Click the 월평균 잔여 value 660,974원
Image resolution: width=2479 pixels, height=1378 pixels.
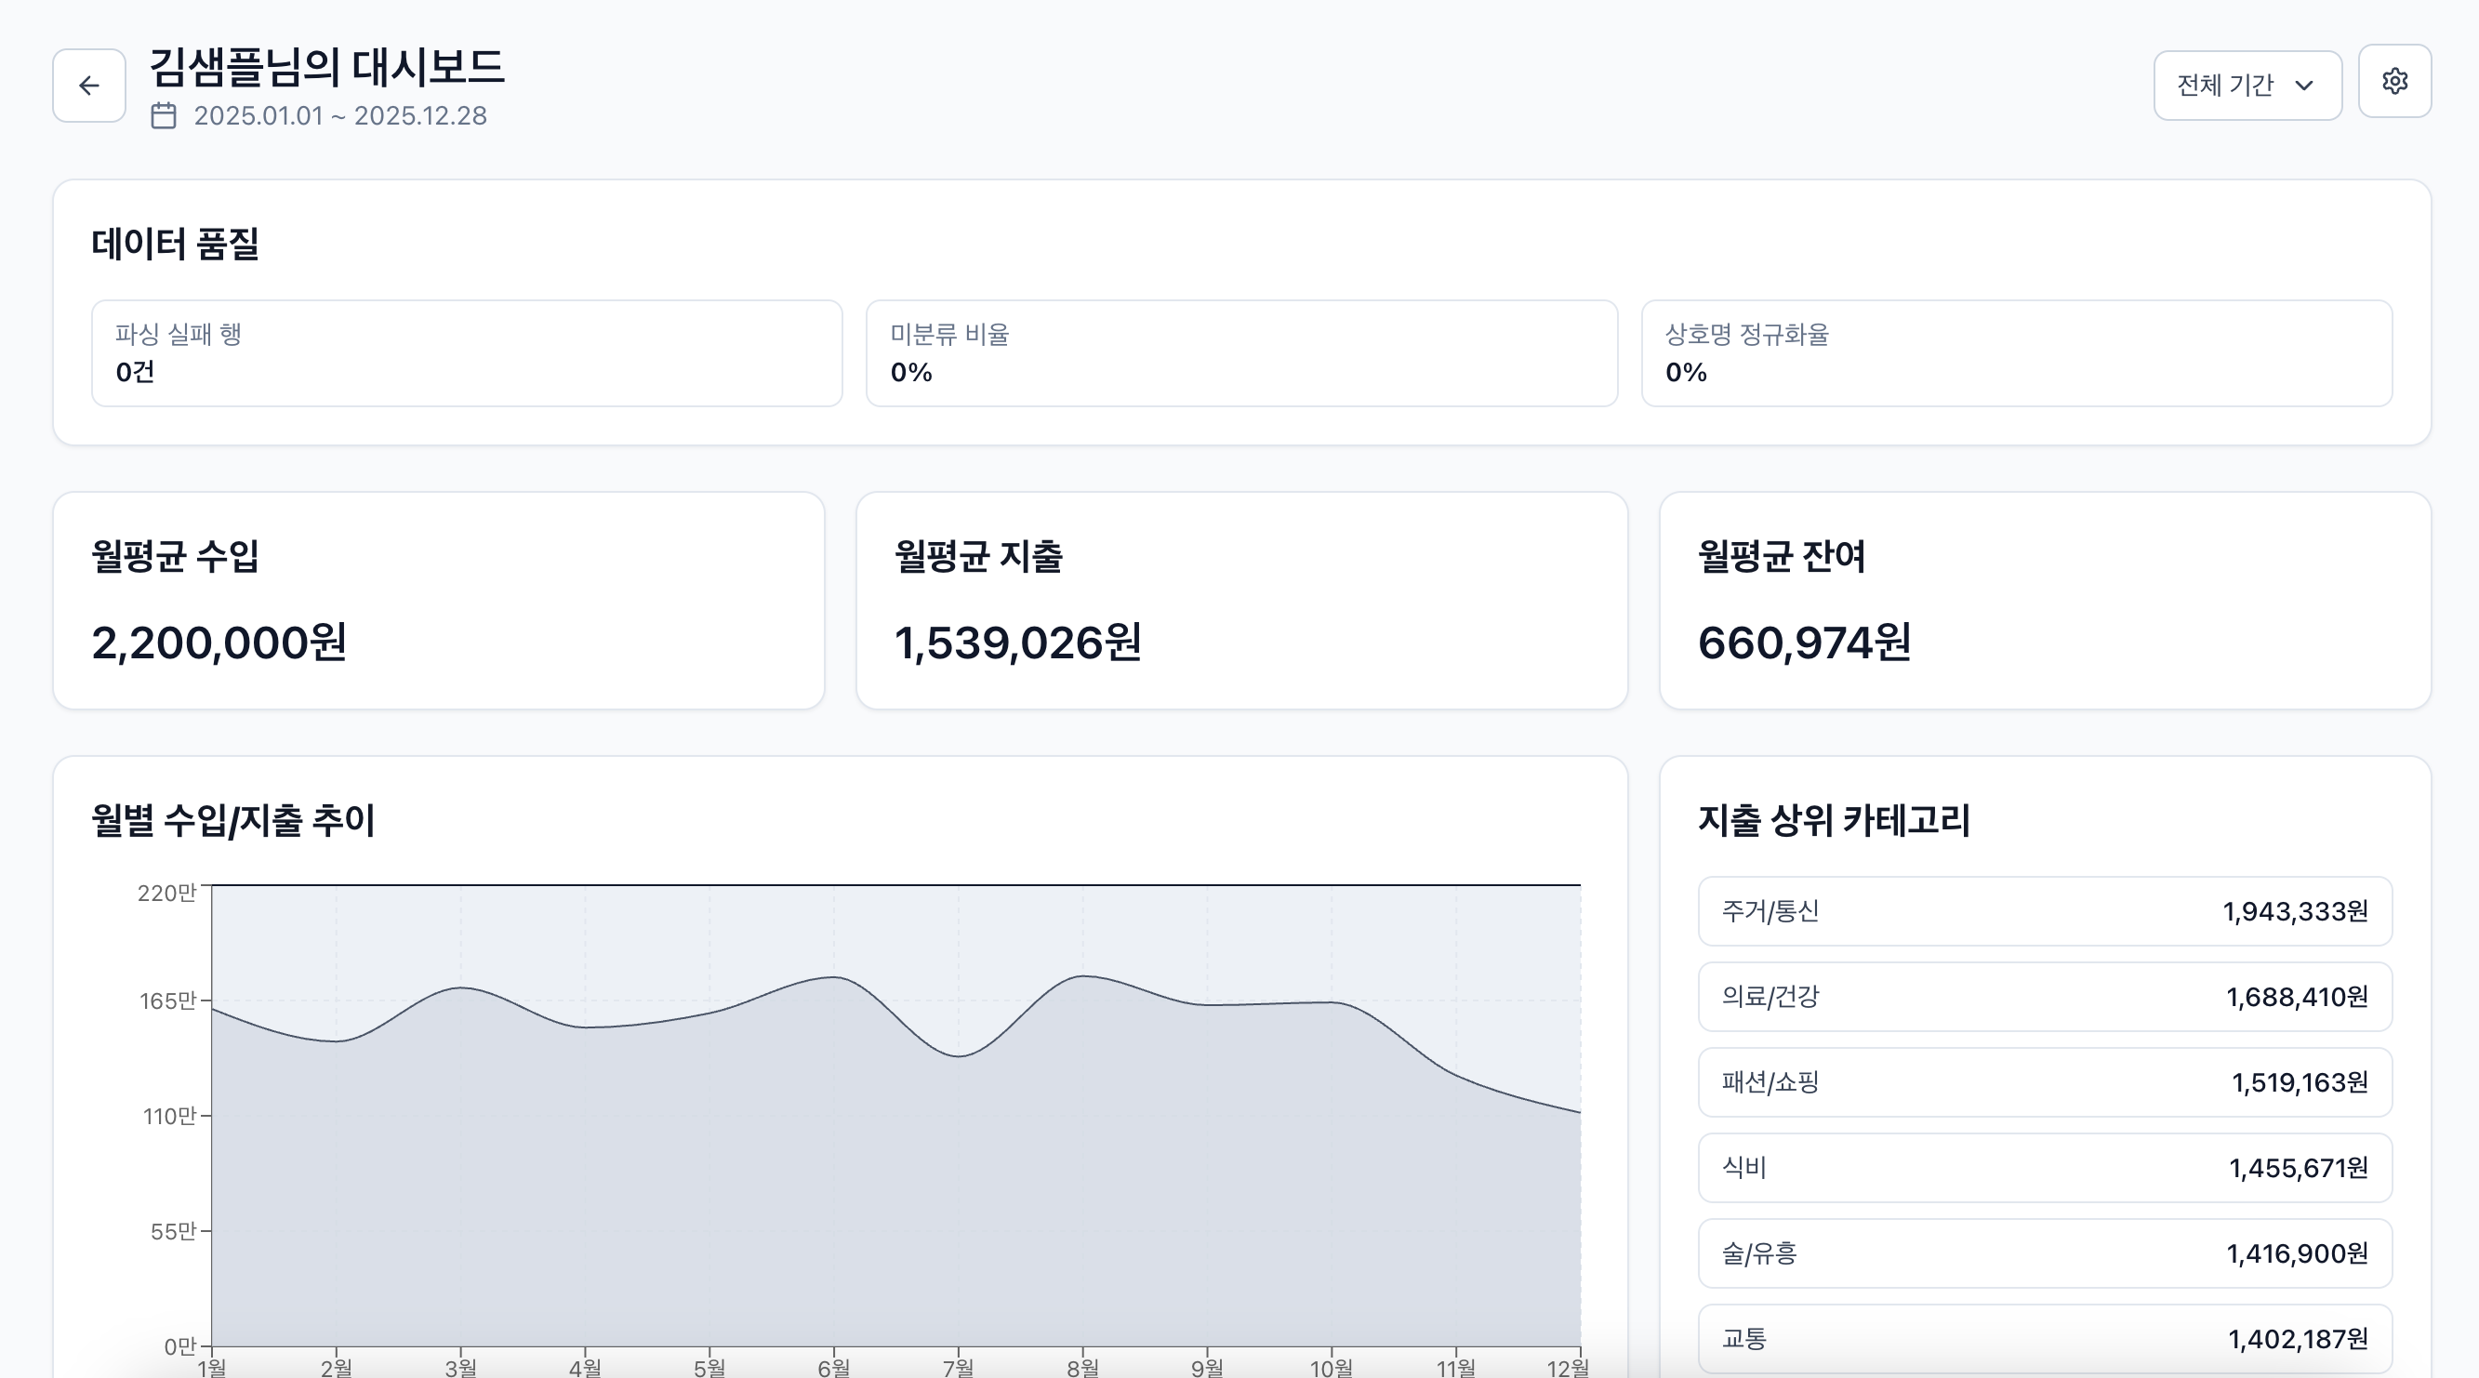[1805, 643]
